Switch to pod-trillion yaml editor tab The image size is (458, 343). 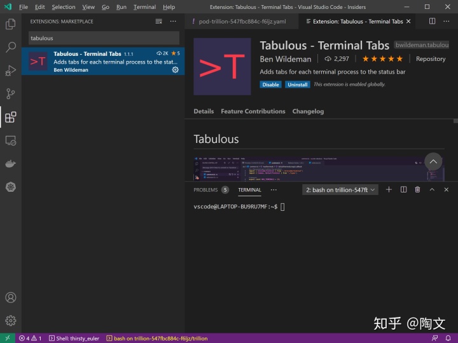[x=242, y=22]
